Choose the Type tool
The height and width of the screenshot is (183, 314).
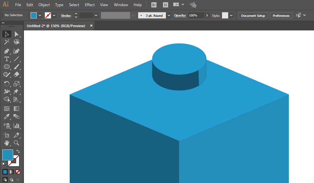[6, 59]
